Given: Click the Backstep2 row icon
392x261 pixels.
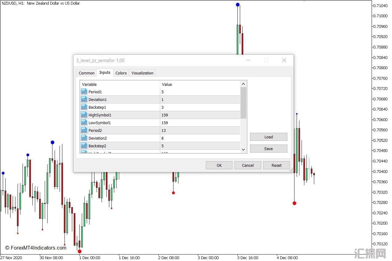Looking at the screenshot, I should (x=84, y=146).
